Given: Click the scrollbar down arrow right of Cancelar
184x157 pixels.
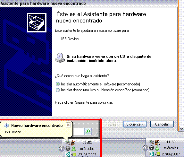Looking at the screenshot, I should coord(181,129).
